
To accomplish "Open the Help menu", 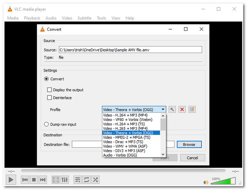I will tap(130, 18).
